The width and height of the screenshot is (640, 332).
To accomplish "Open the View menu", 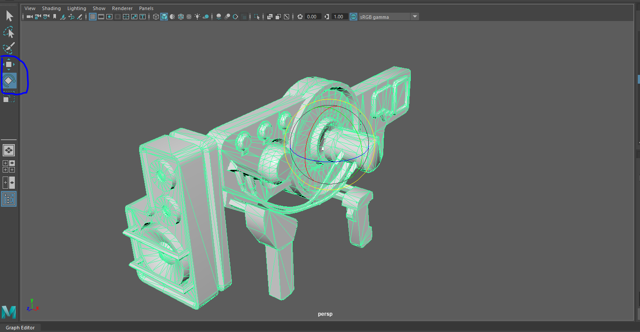I will 30,8.
